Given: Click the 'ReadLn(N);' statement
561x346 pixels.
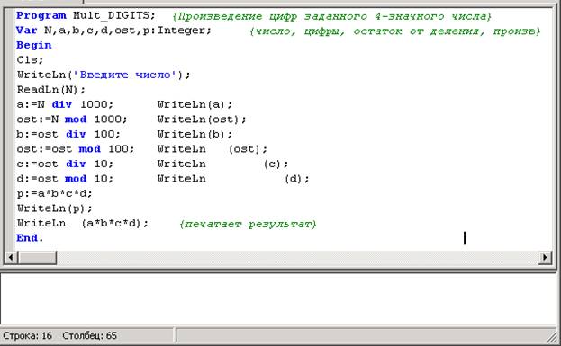Looking at the screenshot, I should pyautogui.click(x=51, y=90).
